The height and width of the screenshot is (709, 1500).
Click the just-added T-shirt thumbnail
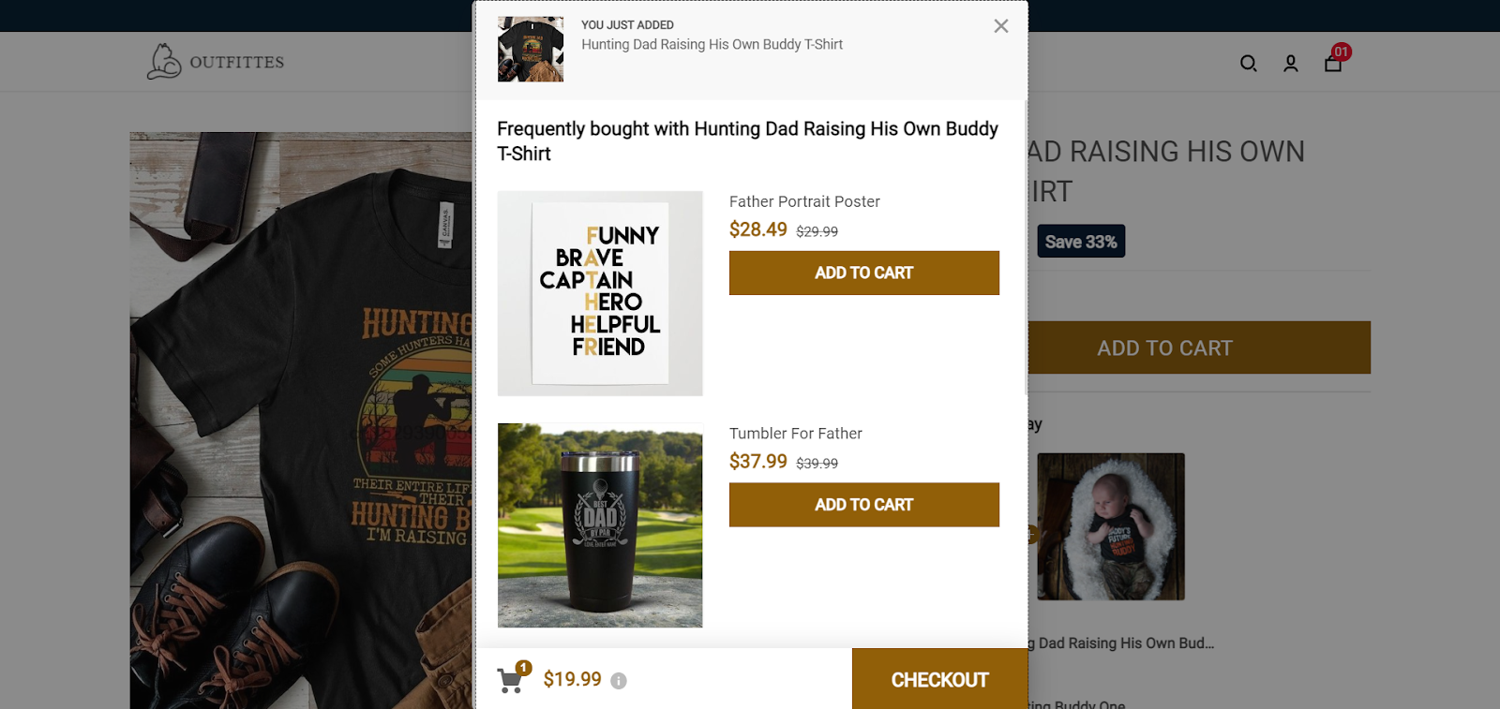point(531,49)
